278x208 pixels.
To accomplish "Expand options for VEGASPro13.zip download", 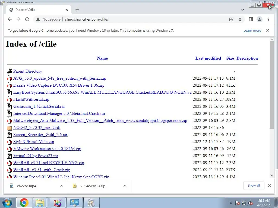I will pyautogui.click(x=125, y=186).
